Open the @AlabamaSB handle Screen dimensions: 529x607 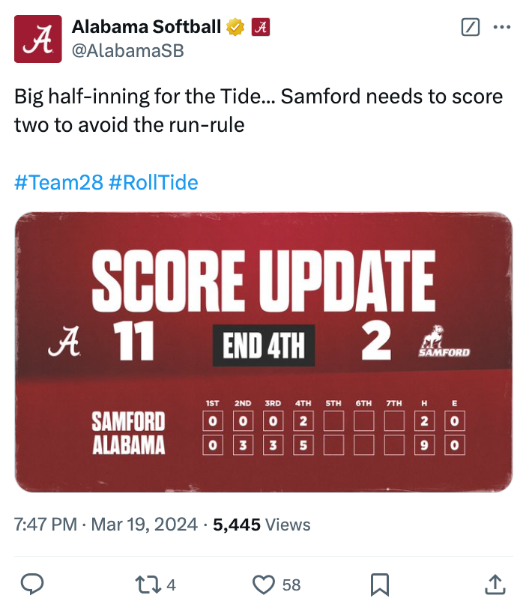pos(128,51)
